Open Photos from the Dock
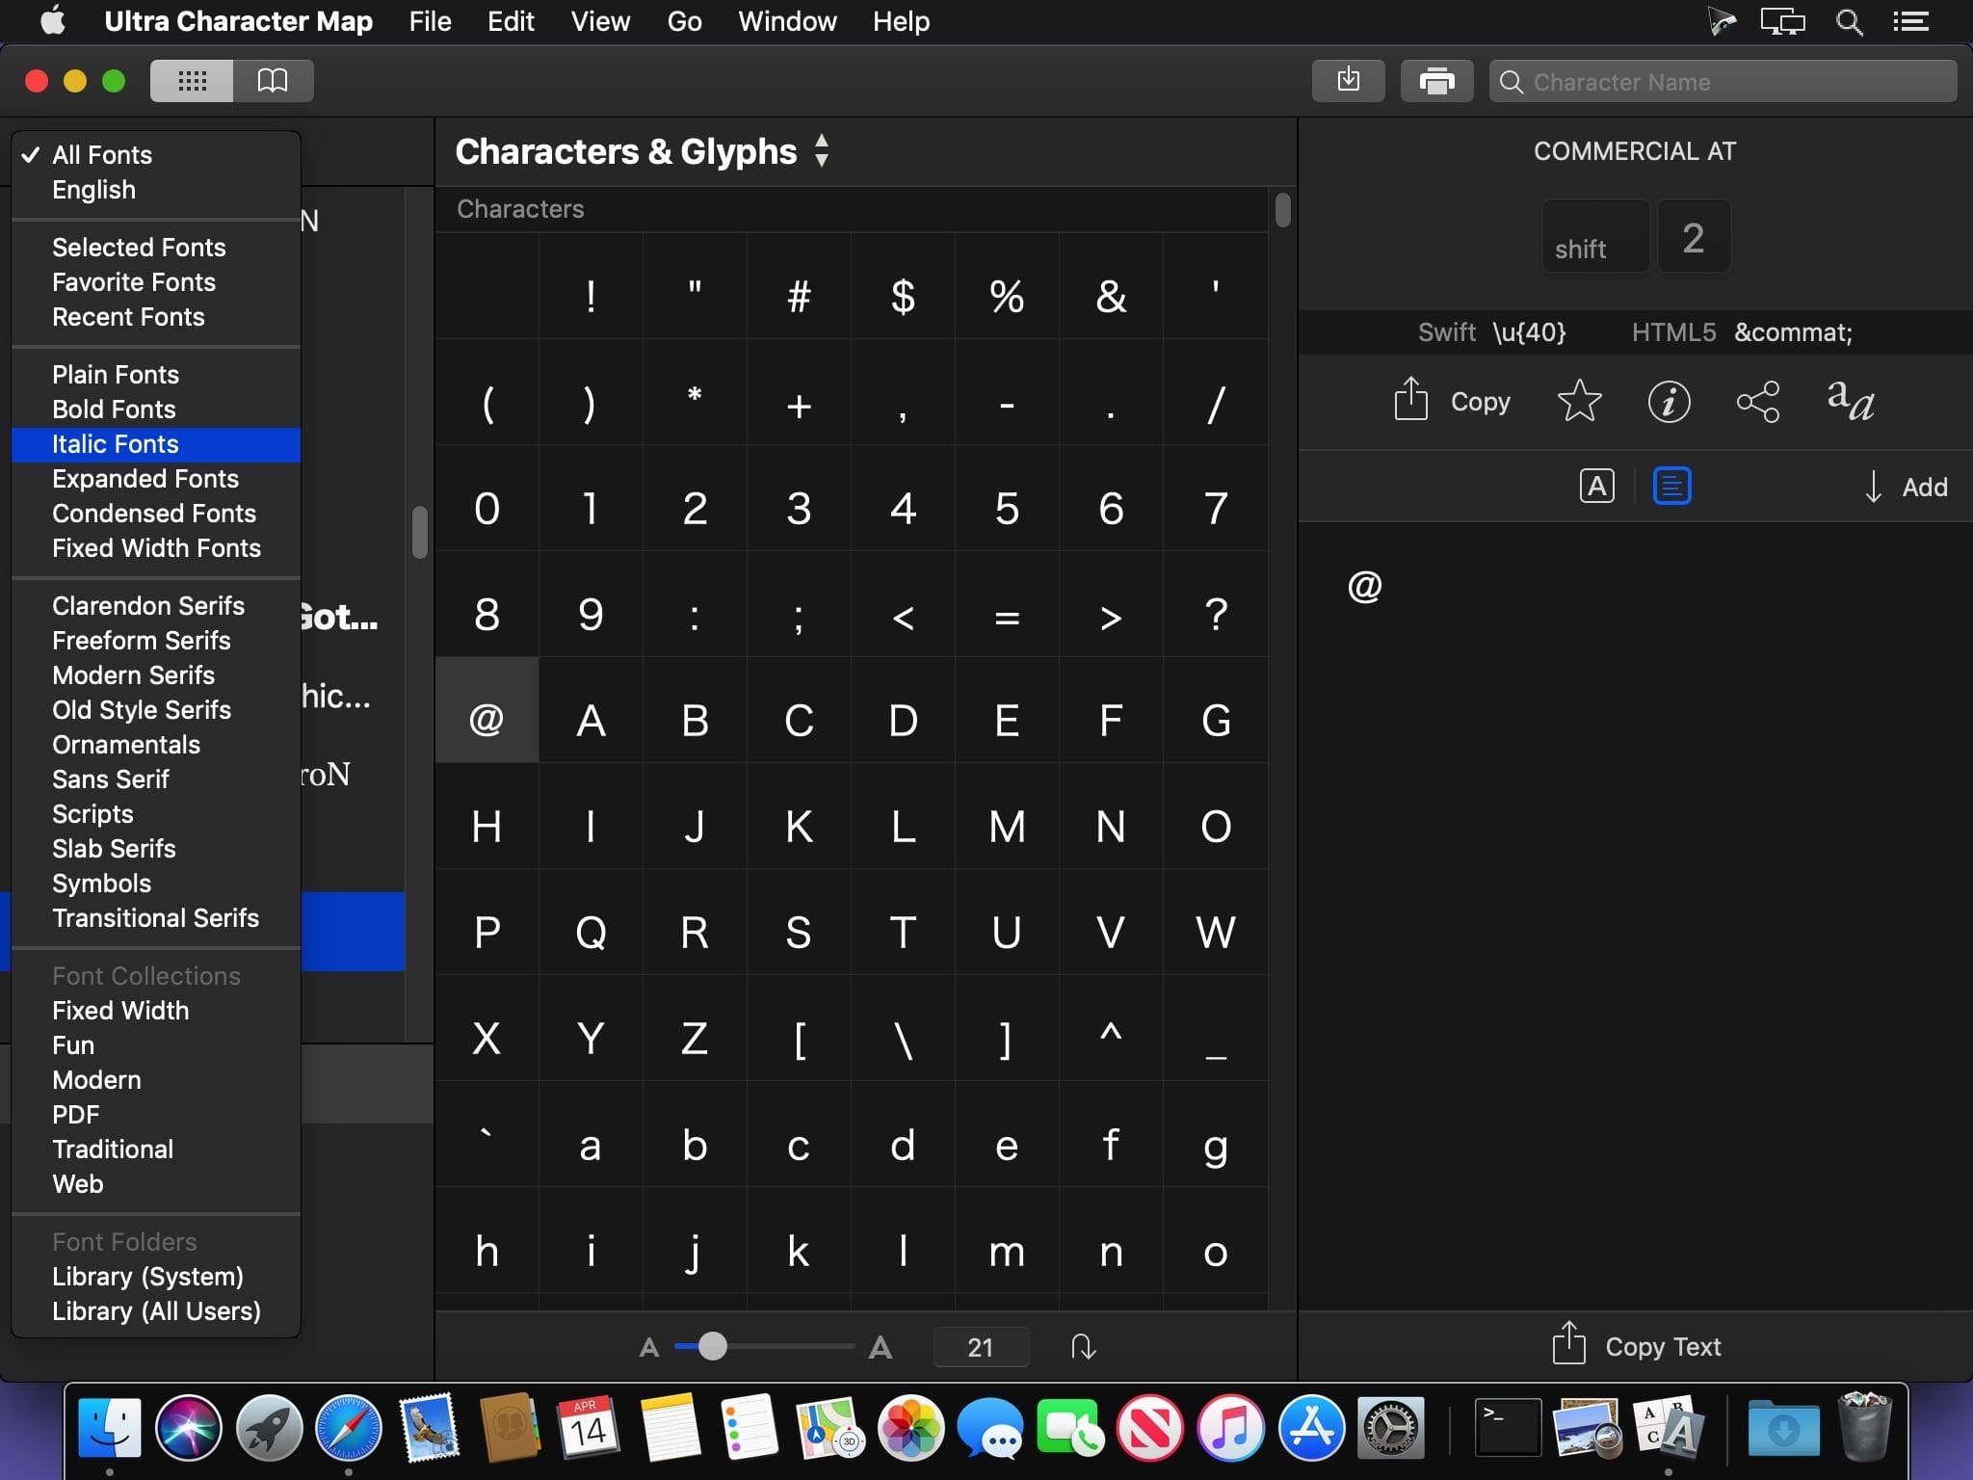The width and height of the screenshot is (1973, 1480). 910,1427
